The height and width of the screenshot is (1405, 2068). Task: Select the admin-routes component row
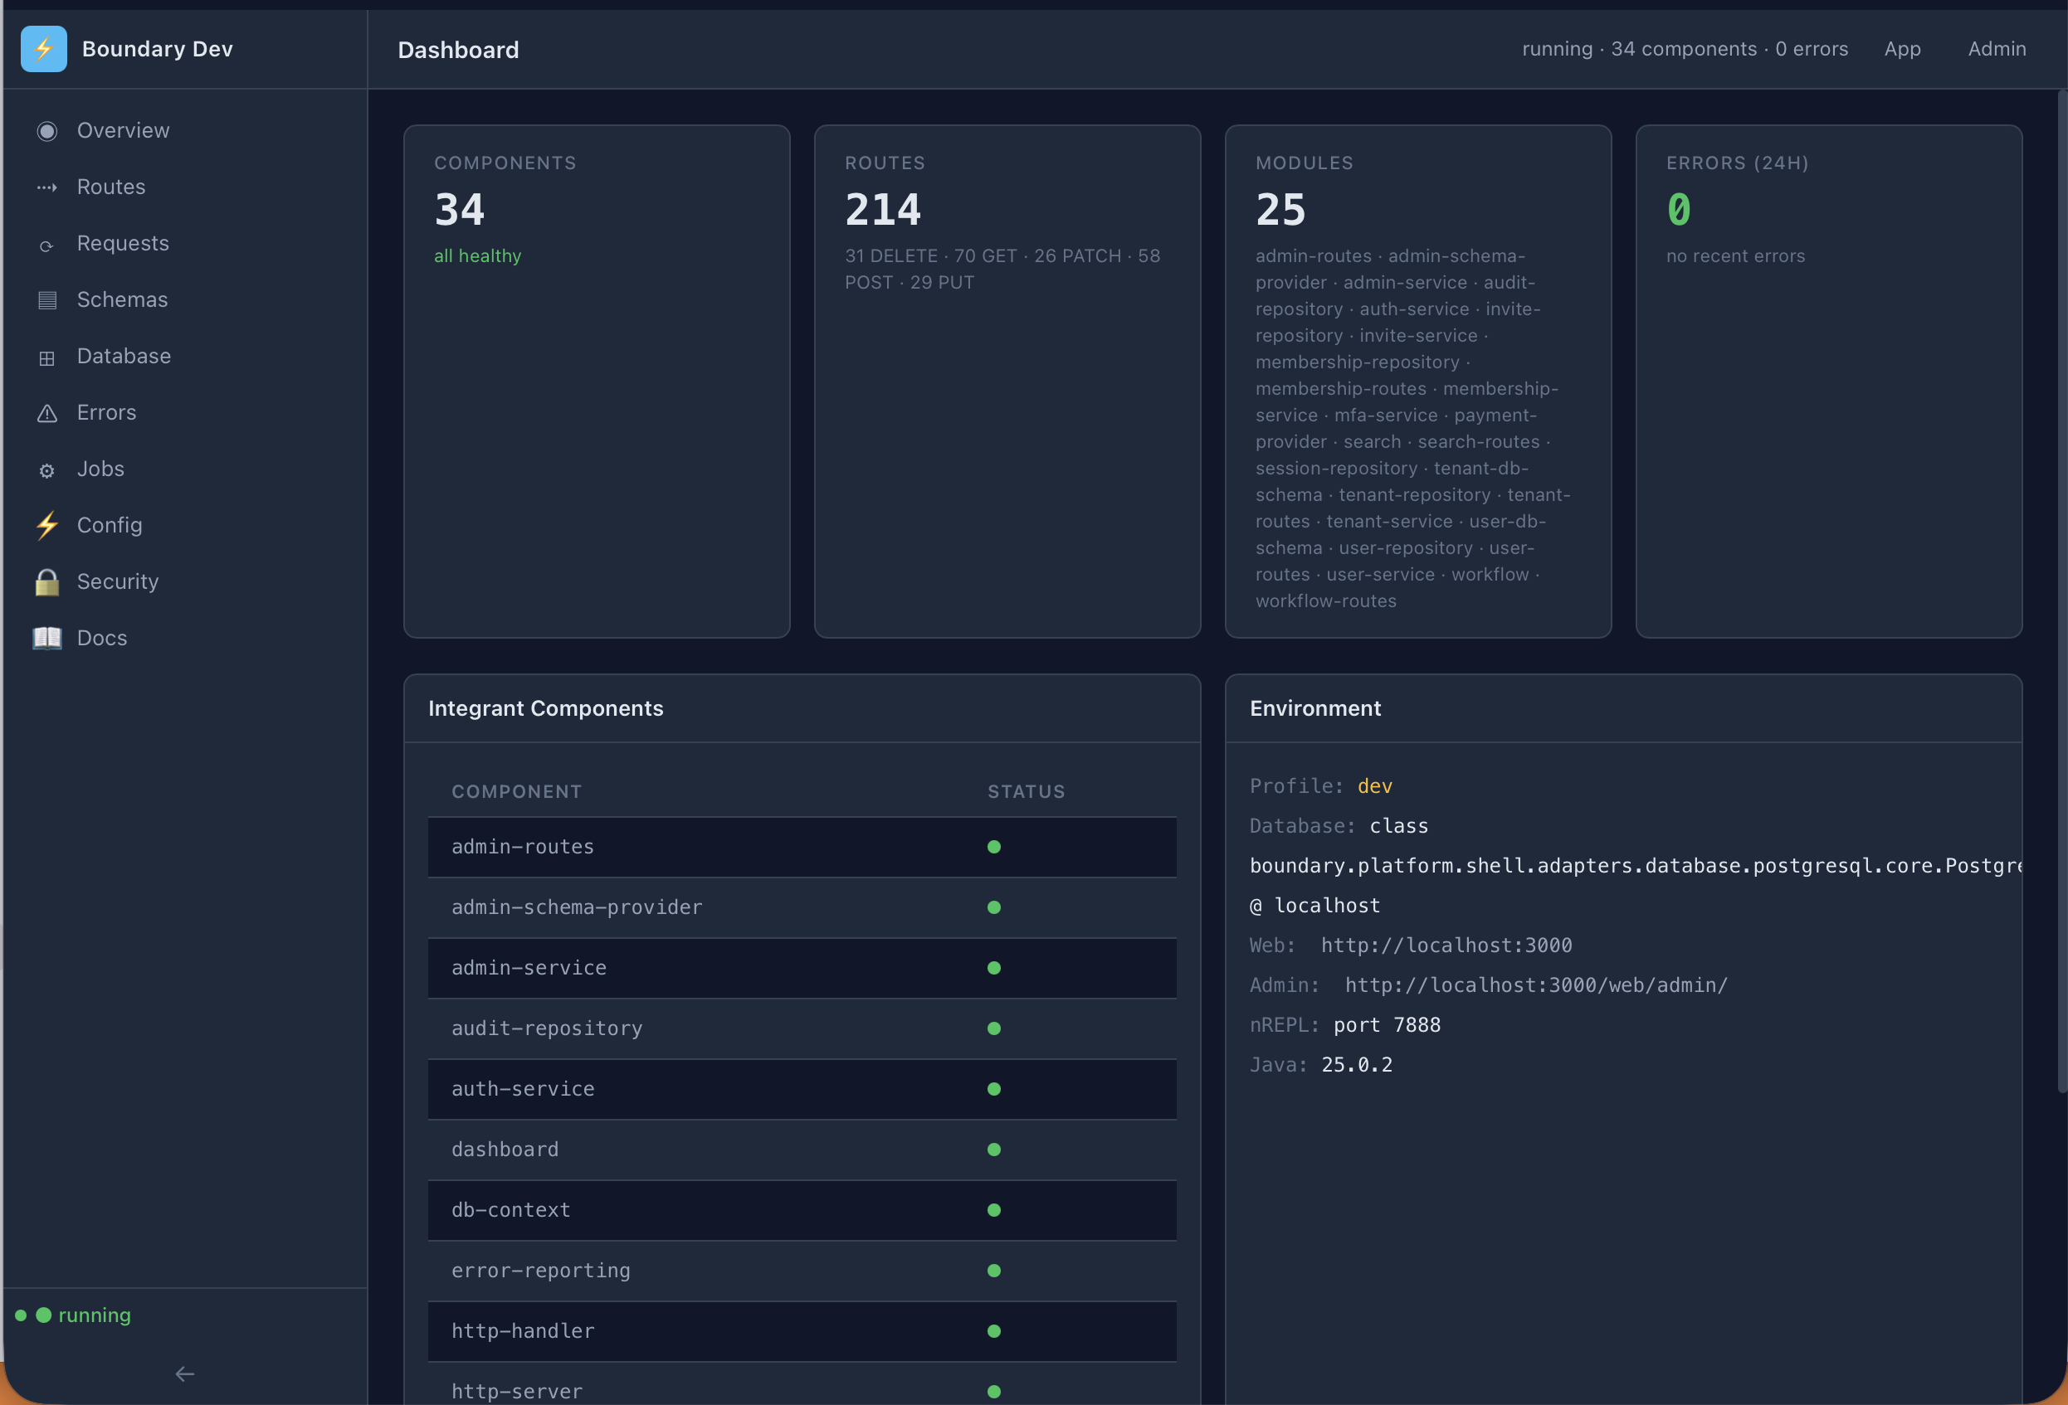coord(802,848)
